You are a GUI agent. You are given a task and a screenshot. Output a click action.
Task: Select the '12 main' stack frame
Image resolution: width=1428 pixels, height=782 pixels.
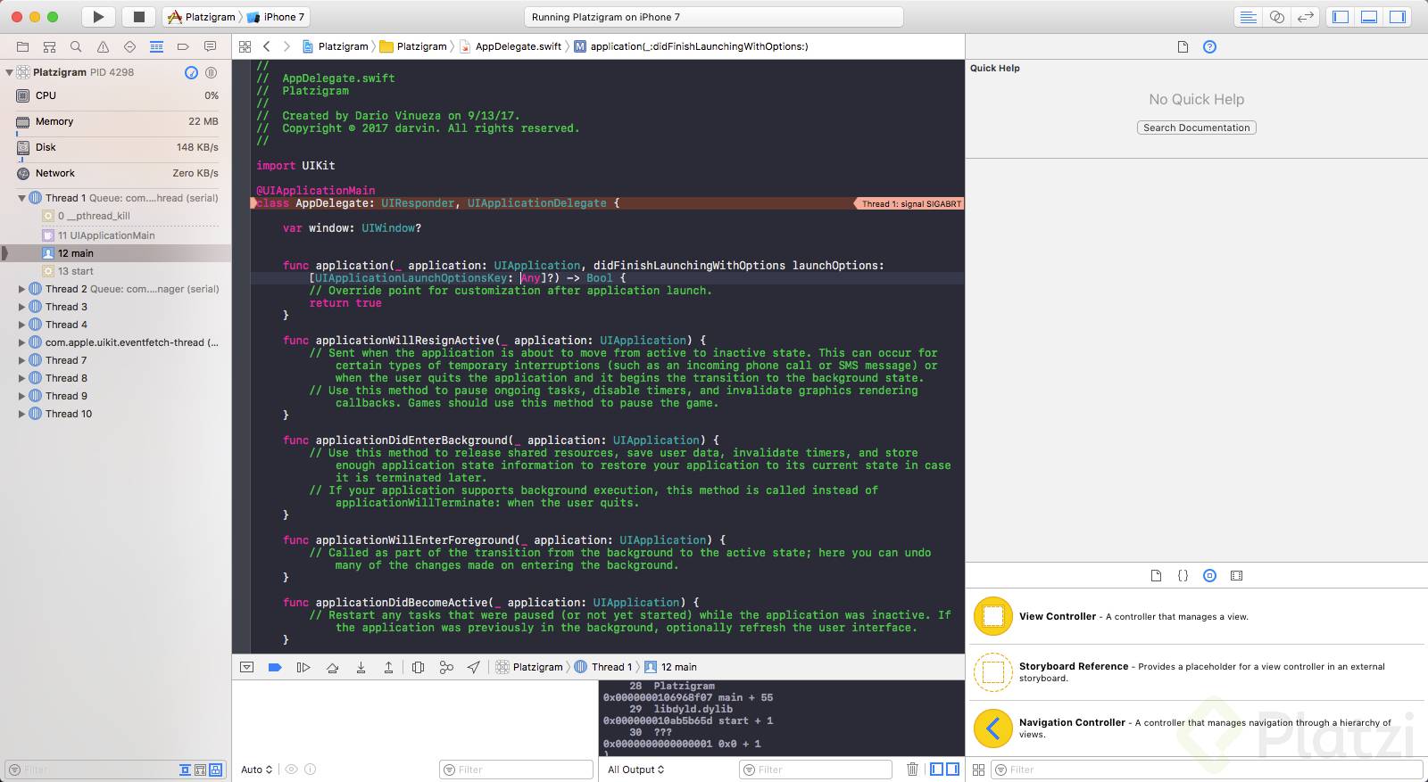76,253
